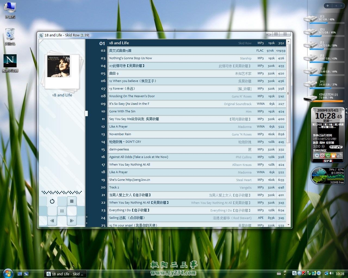This screenshot has width=348, height=278.
Task: Increase timer with plus in clock gadget
Action: tap(331, 147)
